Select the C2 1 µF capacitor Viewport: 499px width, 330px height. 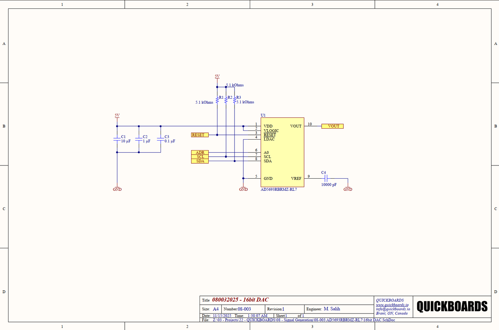tap(139, 139)
